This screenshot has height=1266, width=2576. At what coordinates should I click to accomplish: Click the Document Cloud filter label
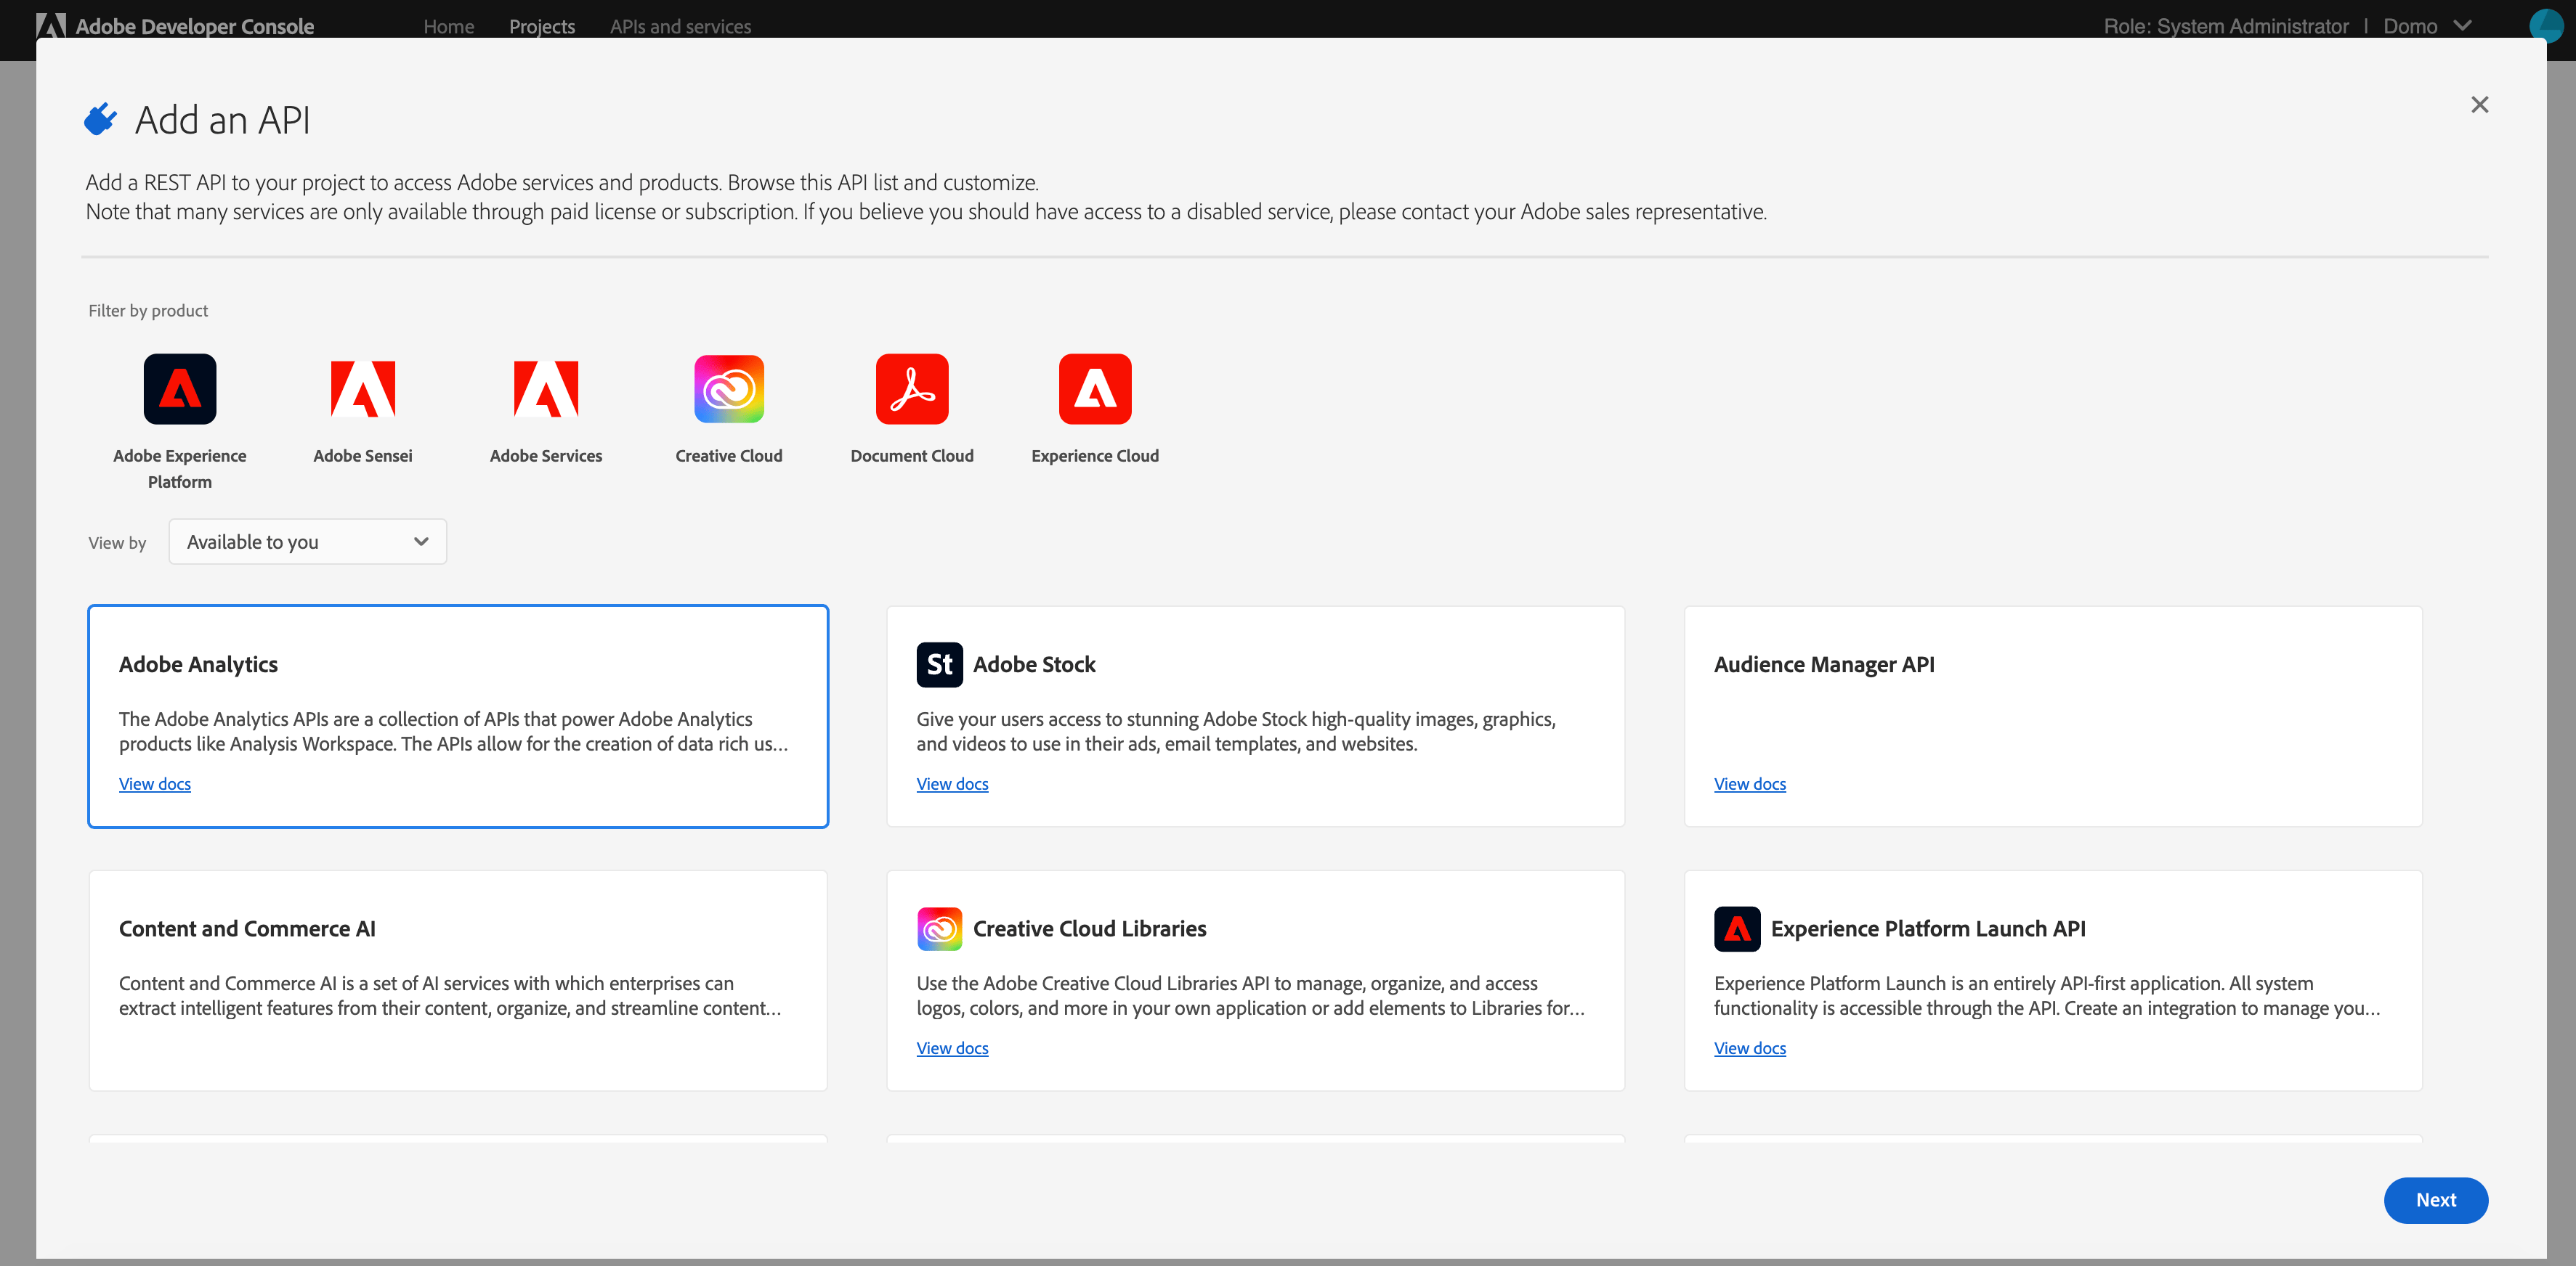click(912, 456)
